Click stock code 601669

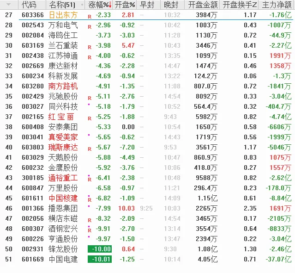point(33,259)
